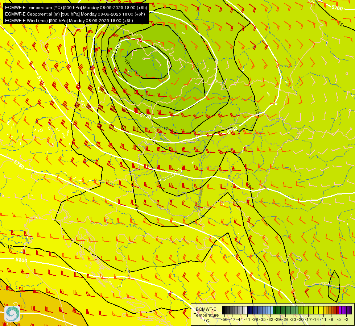Click the -20 tick label in color legend

click(x=301, y=319)
